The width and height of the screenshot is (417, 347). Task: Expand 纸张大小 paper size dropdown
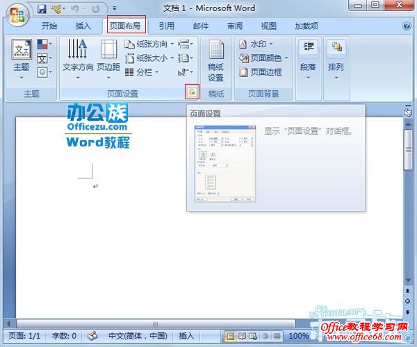pos(149,58)
